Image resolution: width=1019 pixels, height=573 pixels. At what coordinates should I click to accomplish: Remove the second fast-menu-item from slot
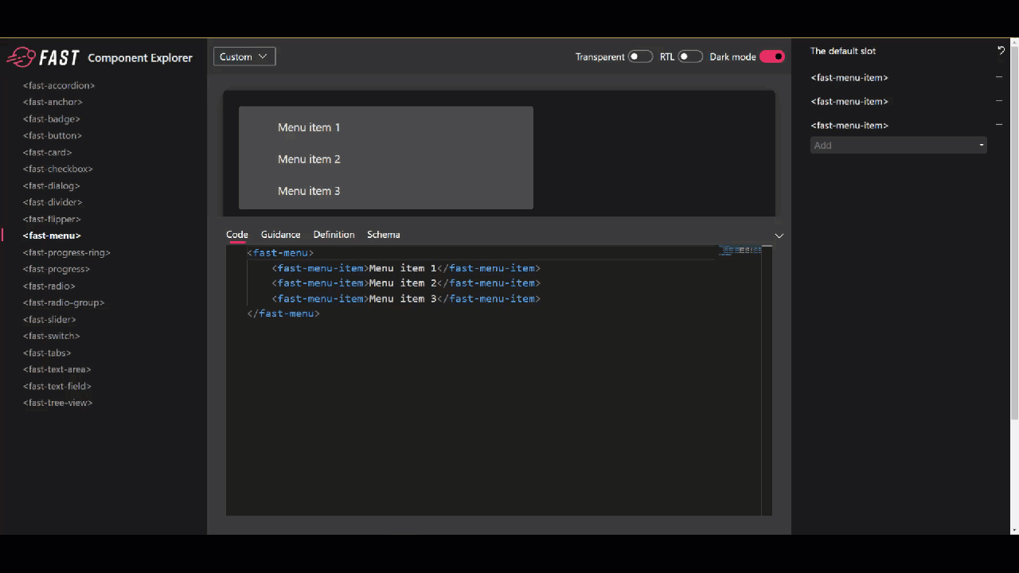coord(999,101)
